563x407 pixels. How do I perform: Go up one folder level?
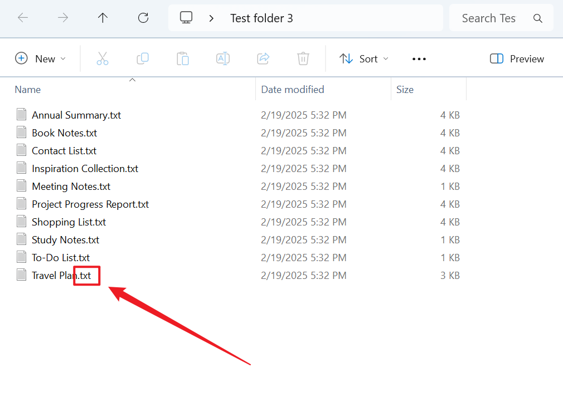click(x=103, y=18)
